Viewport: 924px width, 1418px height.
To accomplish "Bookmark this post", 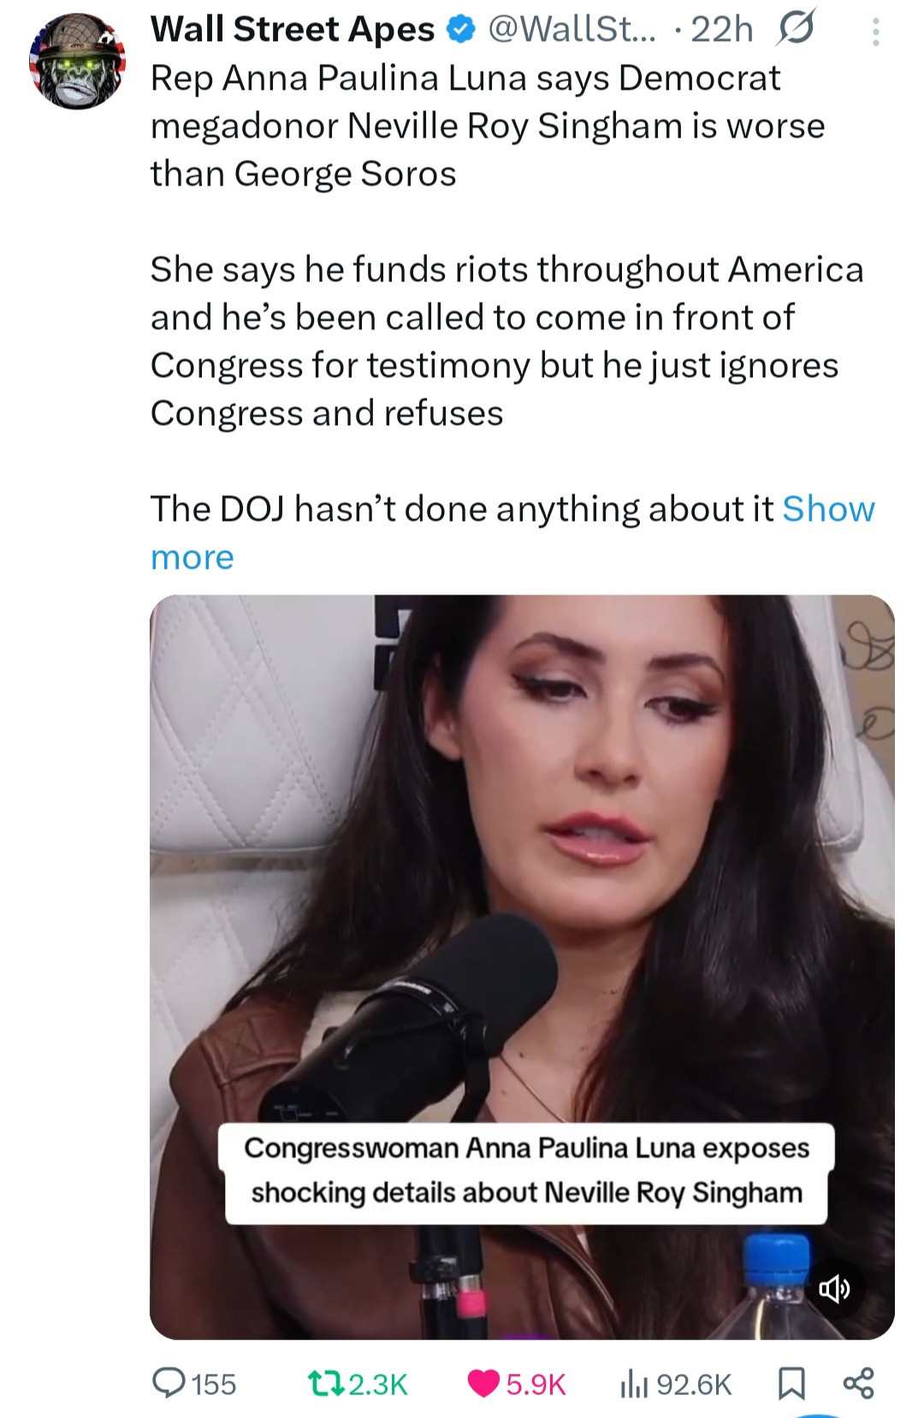I will pos(791,1383).
